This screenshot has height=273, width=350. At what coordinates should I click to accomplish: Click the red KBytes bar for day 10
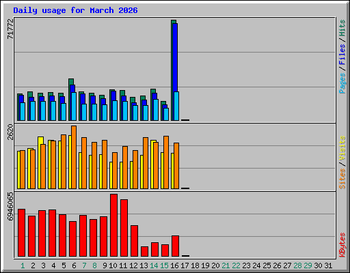114,225
